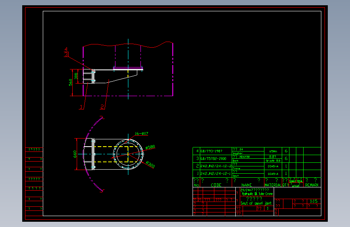350x227 pixels.
Task: Click the 8.8T text in Bolt row
Action: click(x=272, y=157)
